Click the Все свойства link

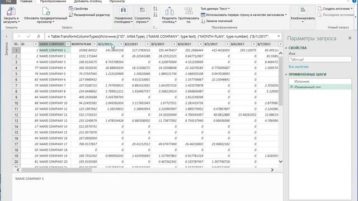click(x=298, y=67)
